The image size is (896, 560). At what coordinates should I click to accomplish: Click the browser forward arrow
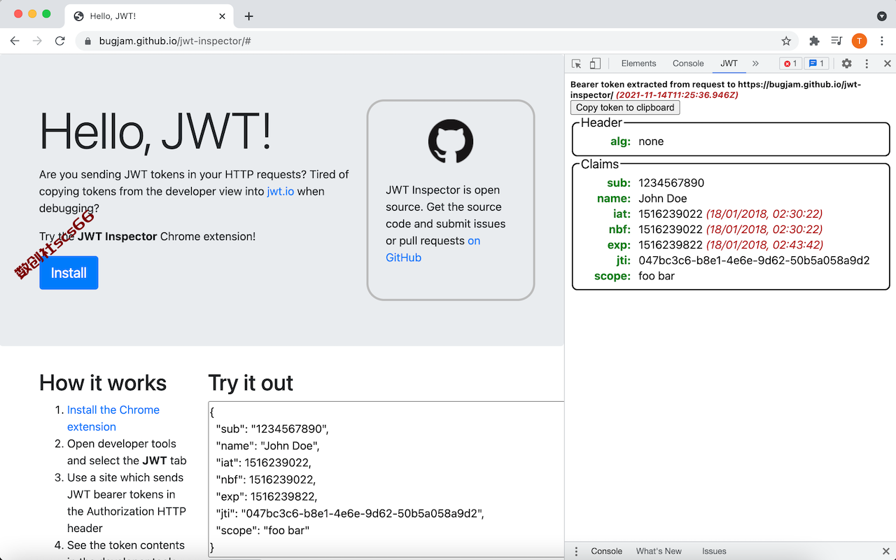click(x=37, y=41)
